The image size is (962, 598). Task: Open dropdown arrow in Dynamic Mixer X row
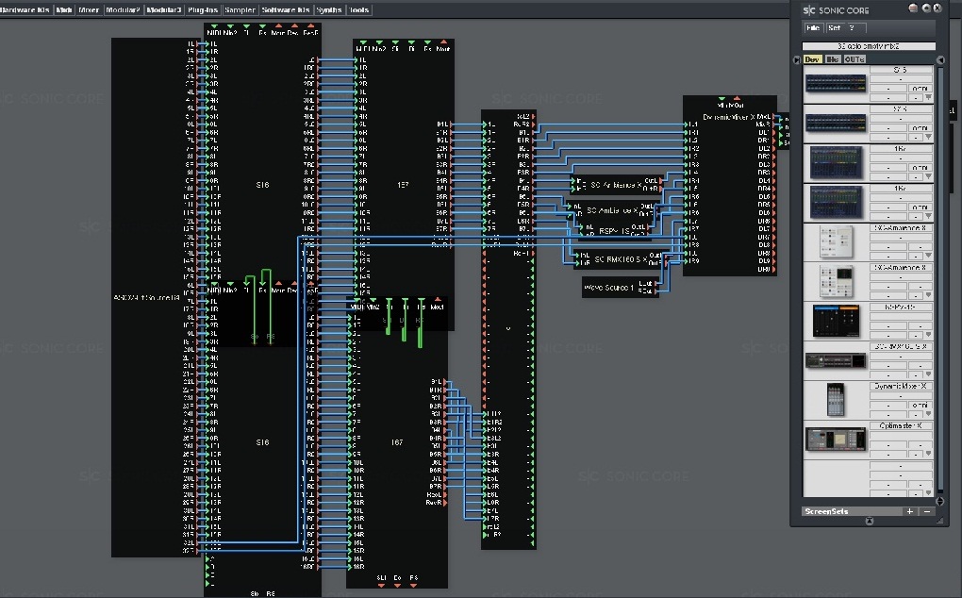(x=928, y=414)
